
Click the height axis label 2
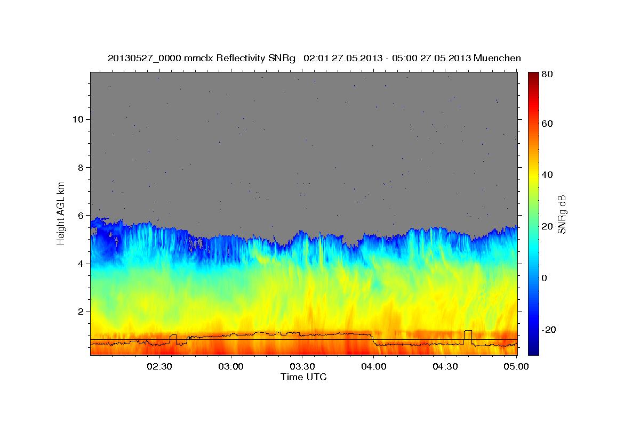pyautogui.click(x=81, y=312)
